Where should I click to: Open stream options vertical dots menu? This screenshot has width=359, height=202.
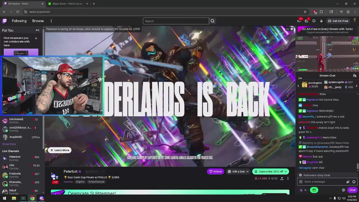[288, 178]
